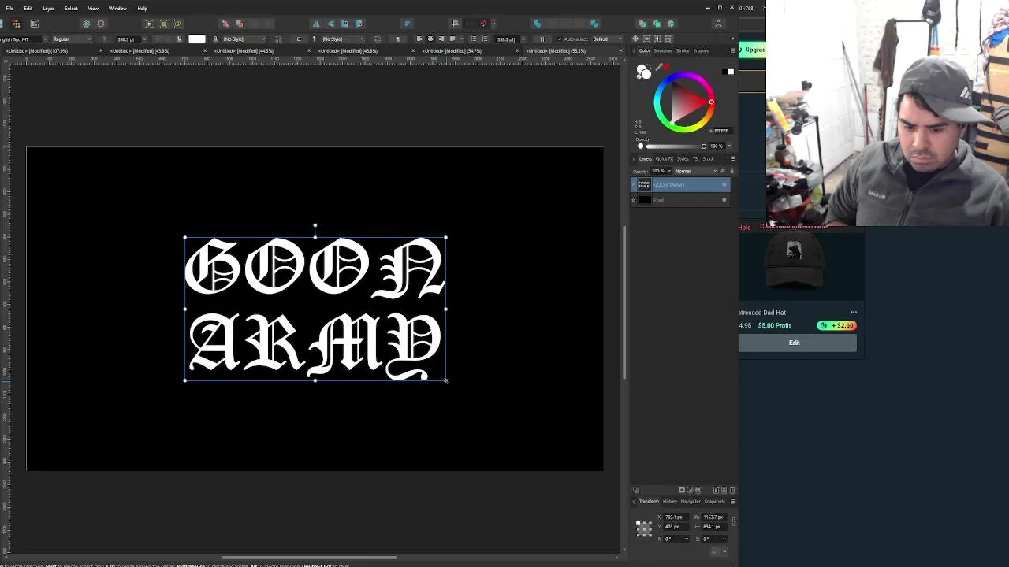Open the paragraph style No Style dropdown
1009x567 pixels.
click(x=343, y=39)
